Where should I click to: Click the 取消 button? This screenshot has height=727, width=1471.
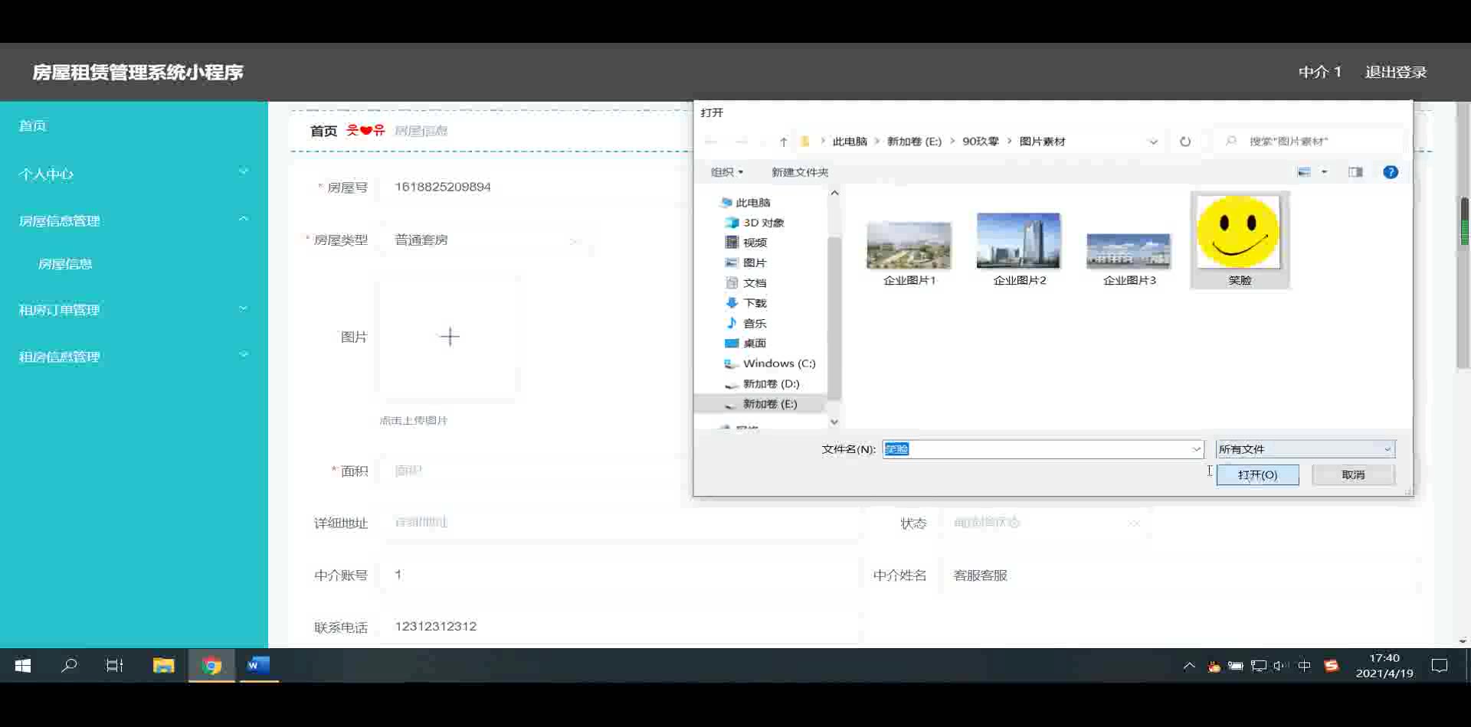1353,474
